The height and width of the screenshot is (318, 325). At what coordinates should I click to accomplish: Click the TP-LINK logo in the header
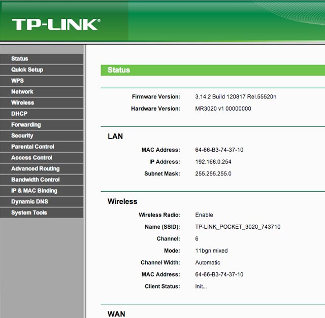tap(56, 24)
